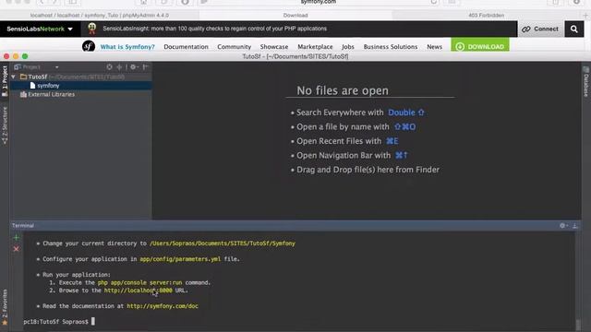Image resolution: width=591 pixels, height=332 pixels.
Task: Click the app/config/parameters.yml text in terminal
Action: pos(180,259)
